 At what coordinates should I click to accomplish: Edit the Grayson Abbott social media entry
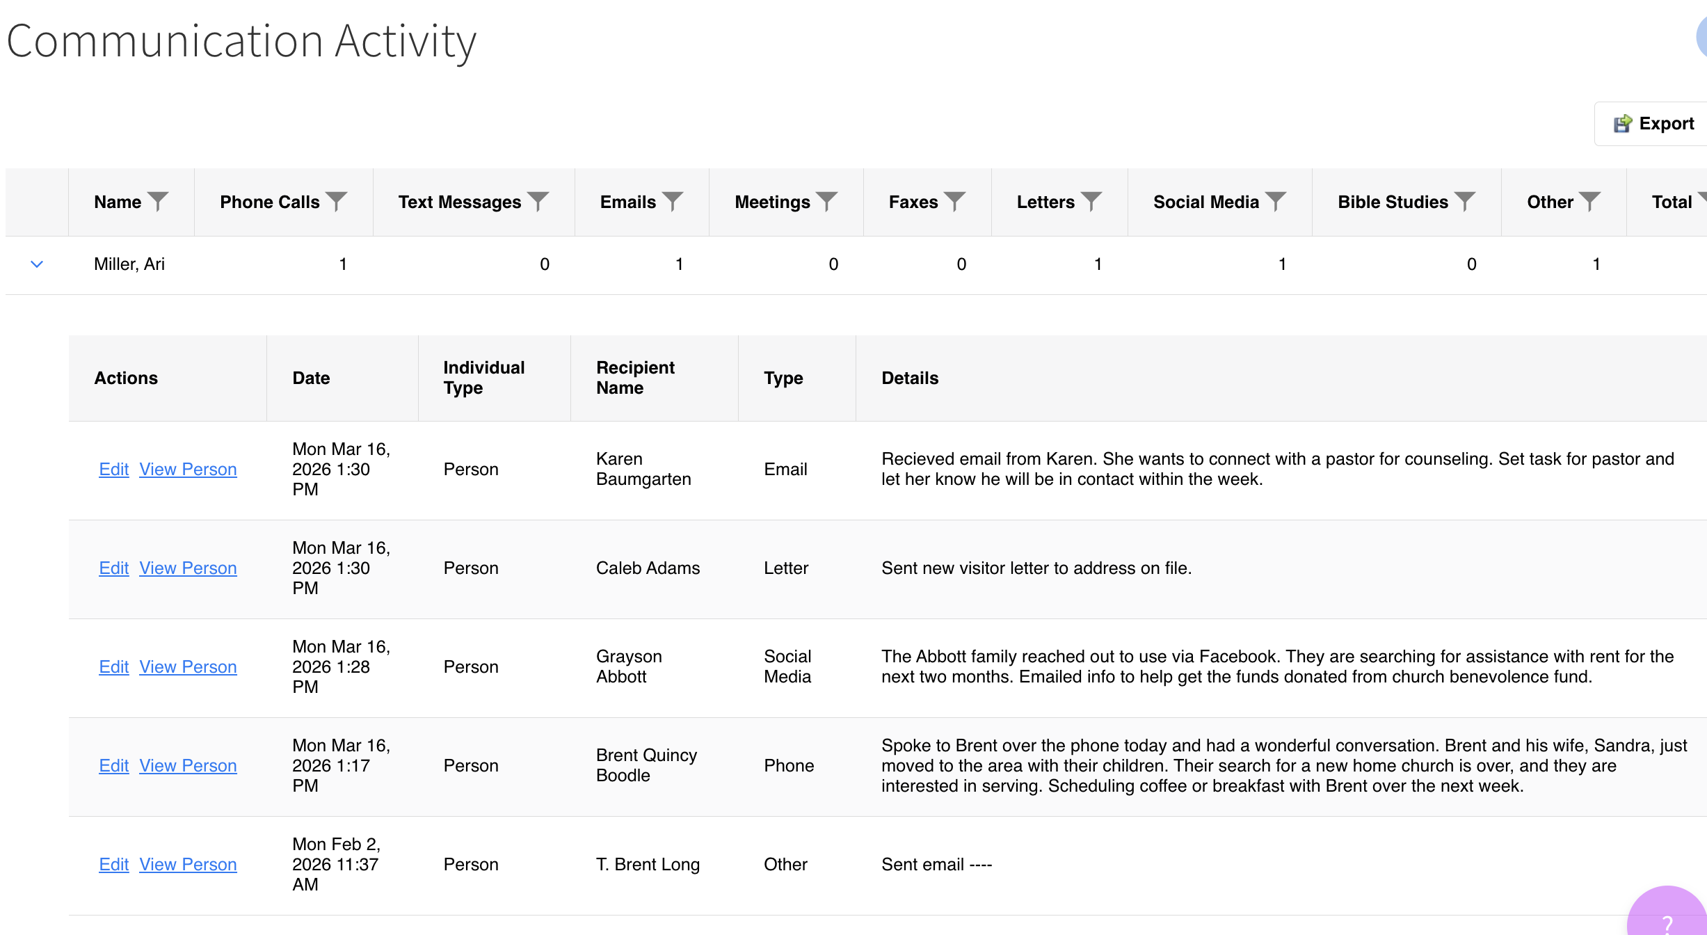click(x=113, y=667)
